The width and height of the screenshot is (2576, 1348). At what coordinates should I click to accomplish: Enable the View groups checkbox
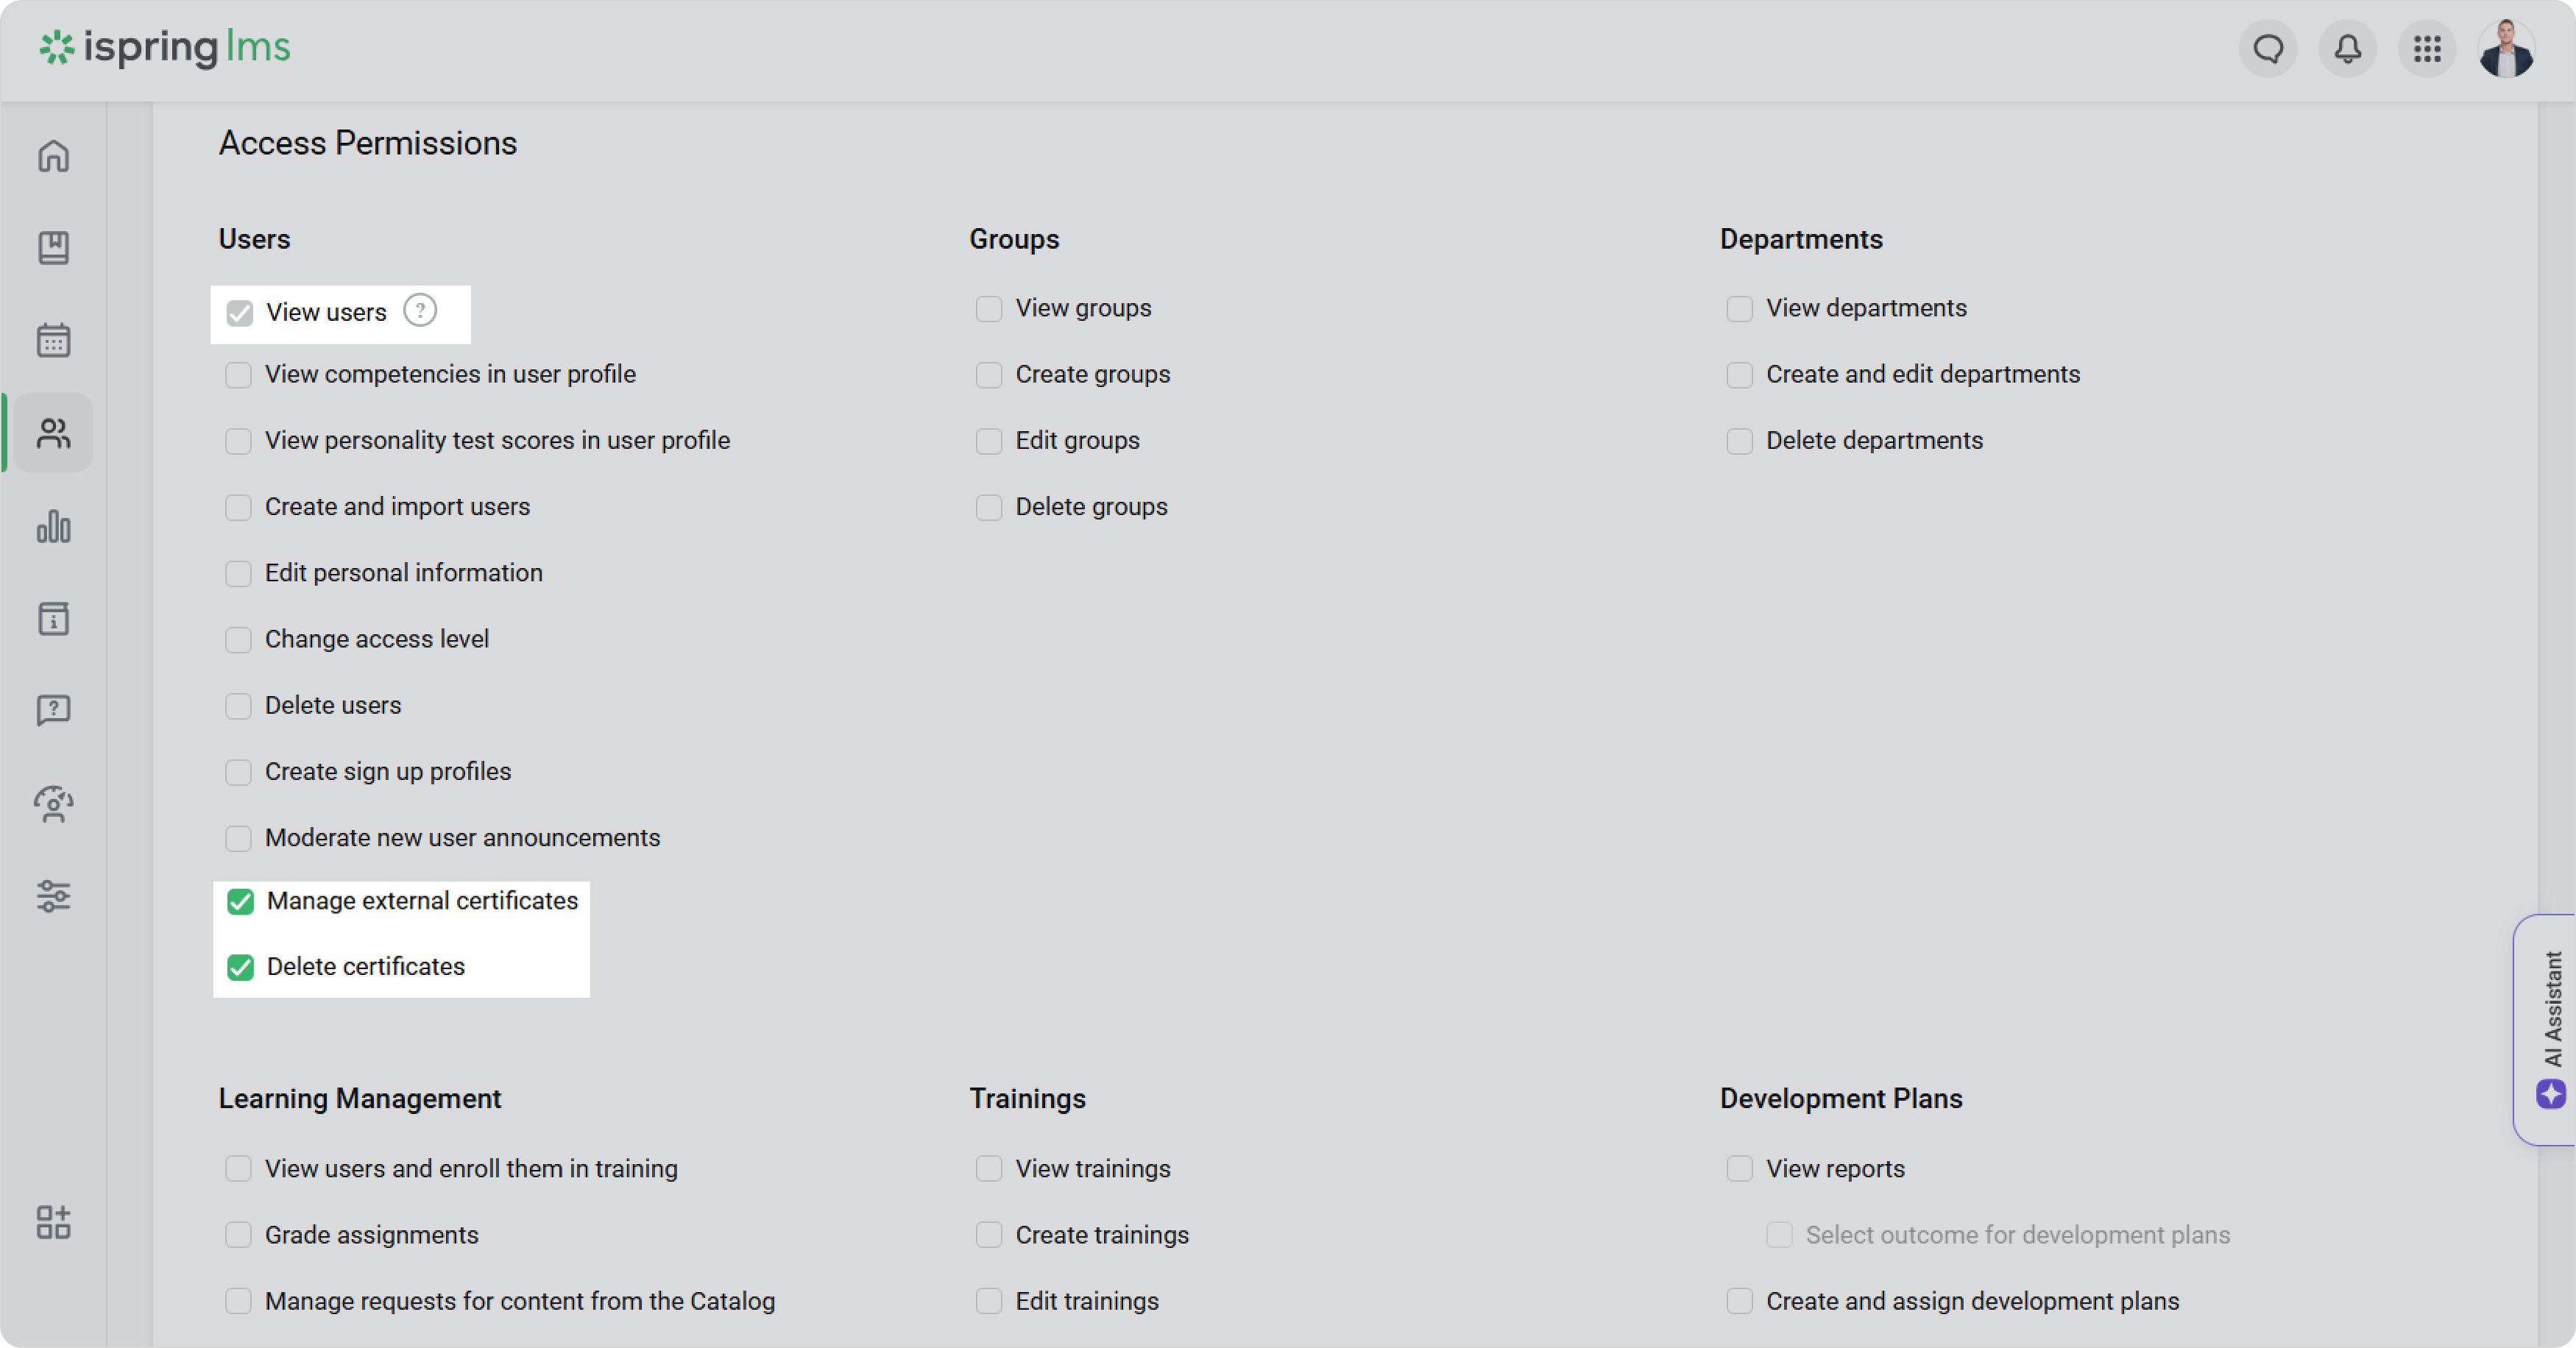coord(989,309)
